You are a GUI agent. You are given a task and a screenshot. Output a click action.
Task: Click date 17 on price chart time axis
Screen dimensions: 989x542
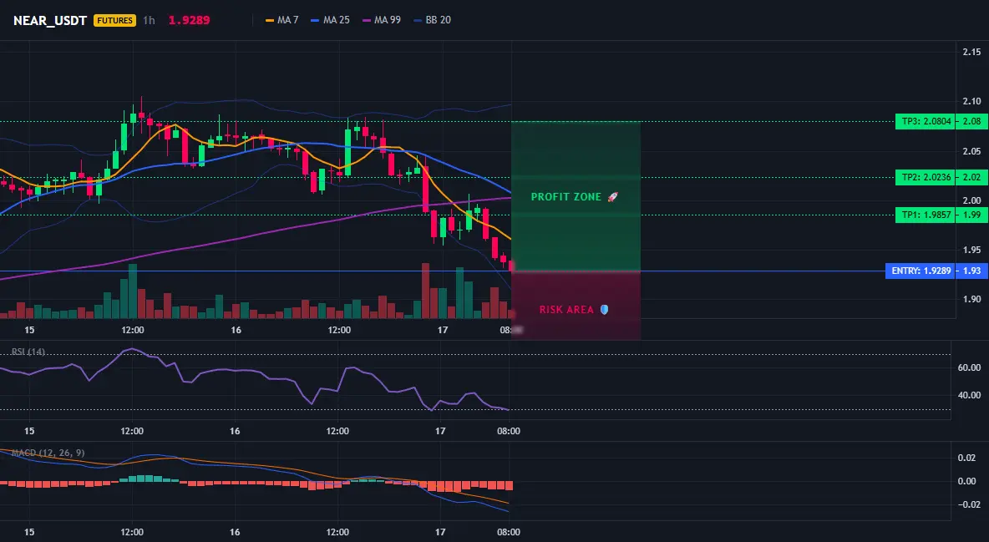tap(442, 330)
